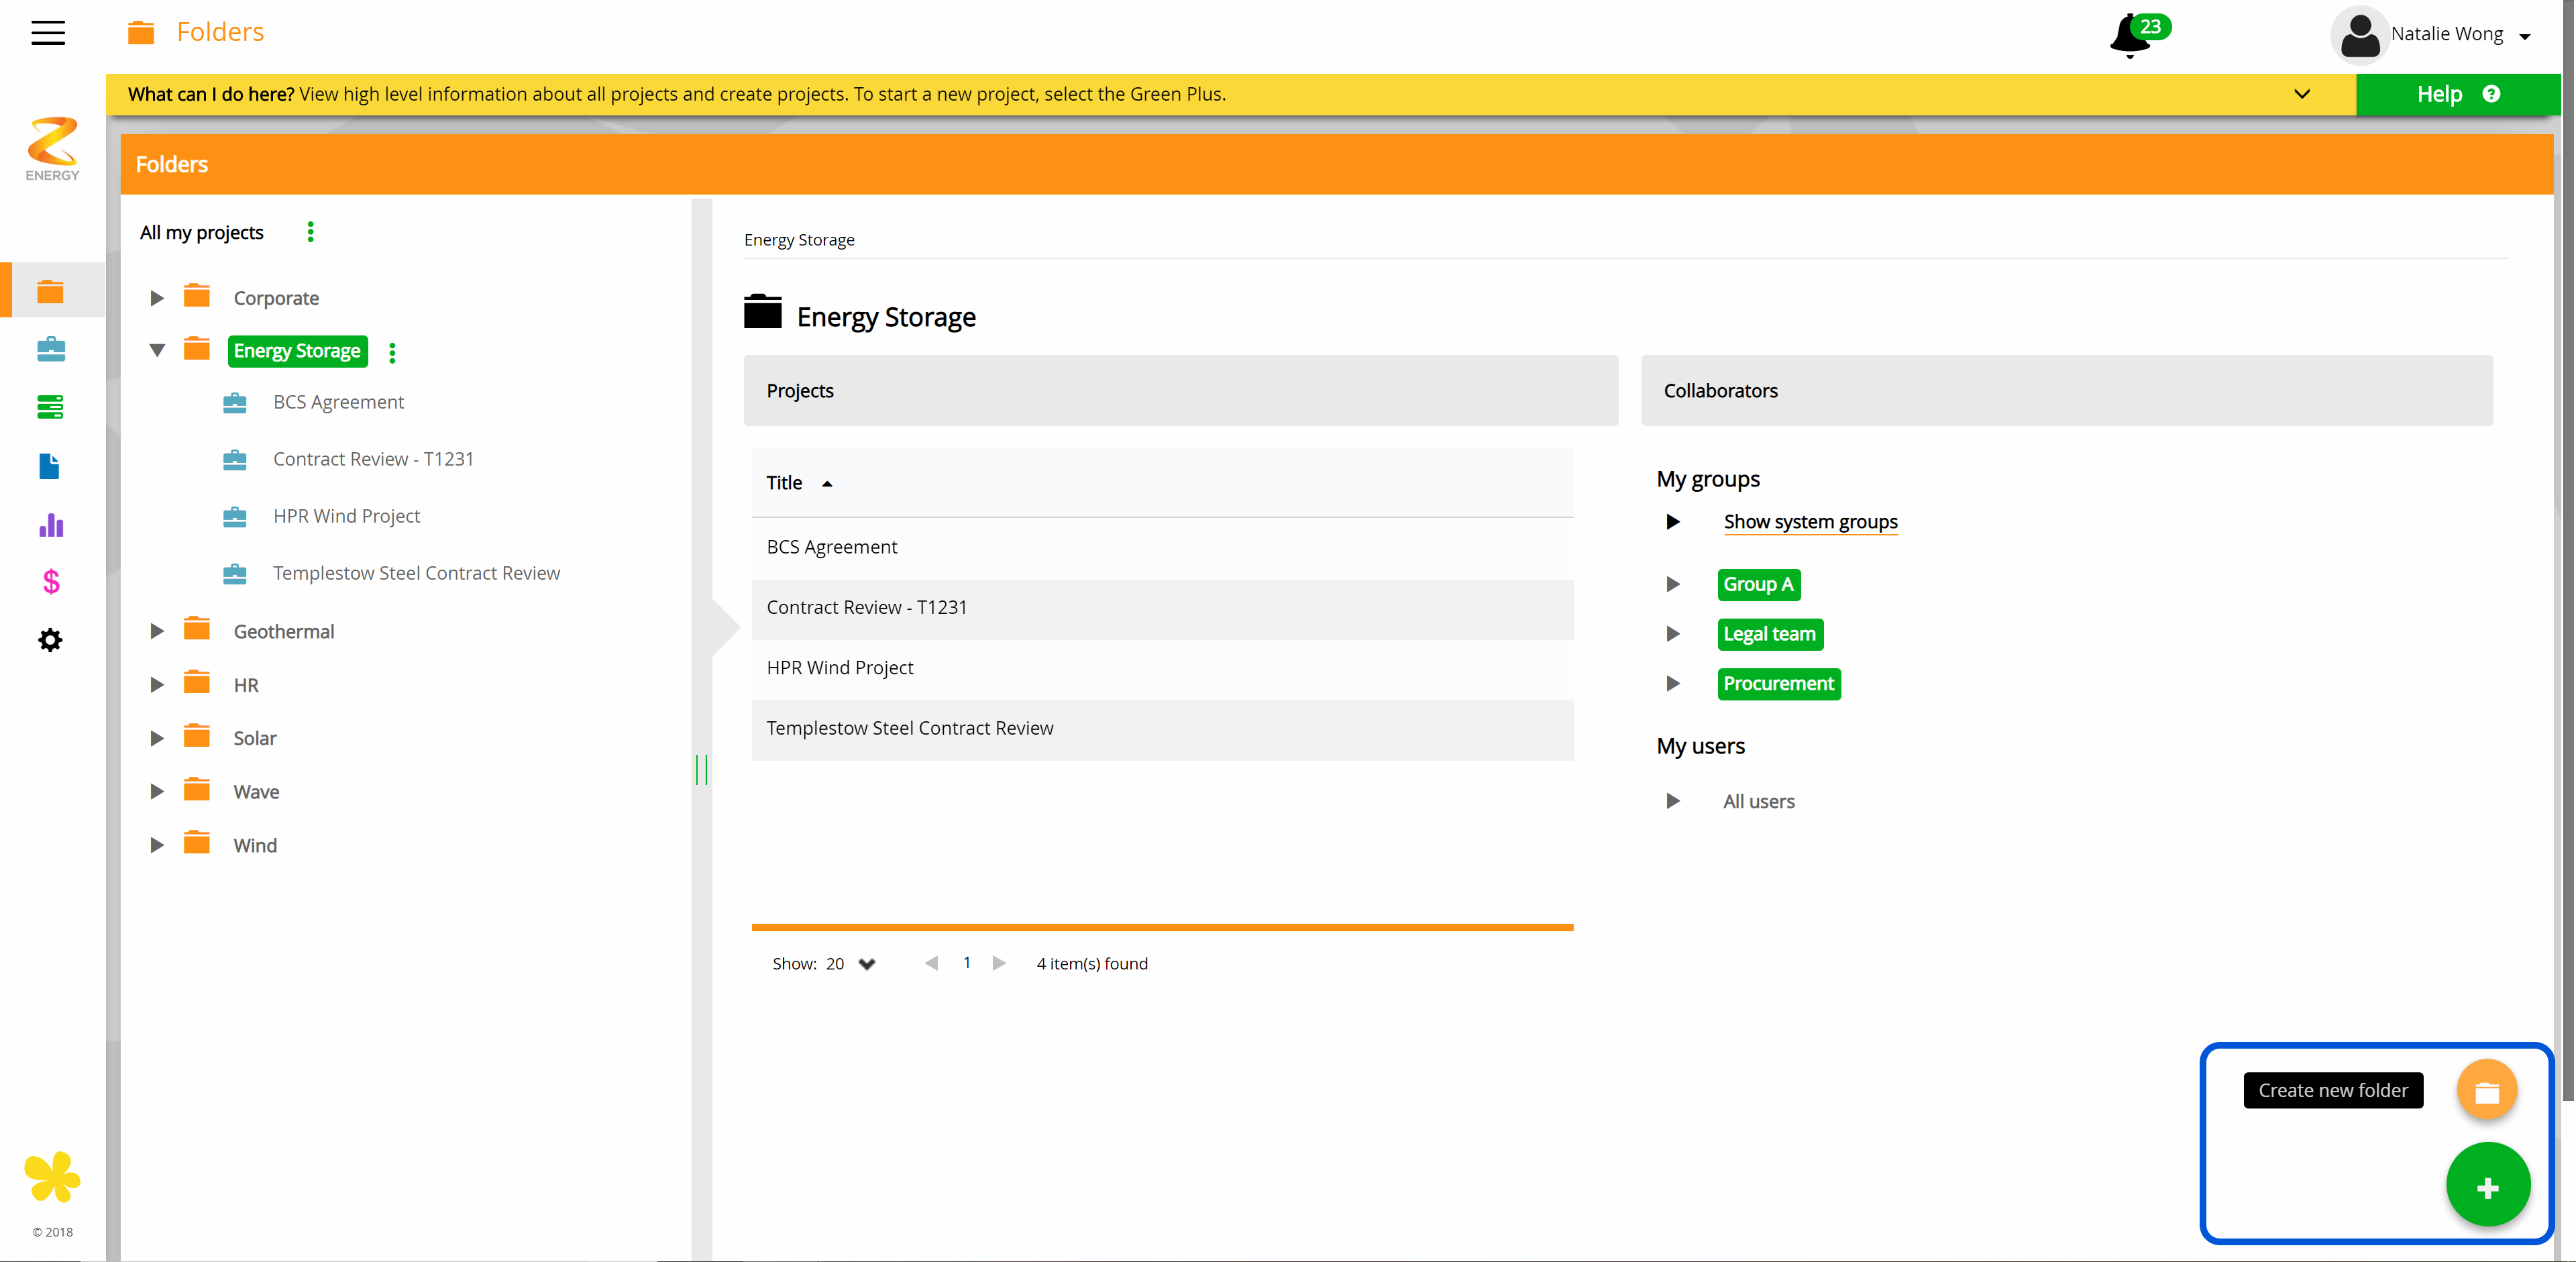
Task: Open the green list icon in the sidebar
Action: point(50,407)
